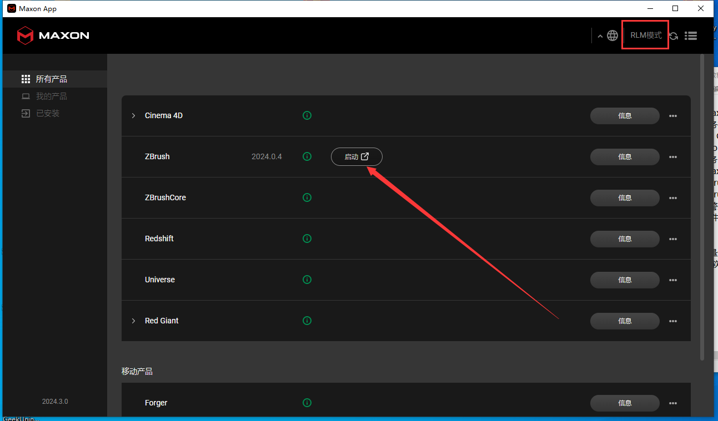The height and width of the screenshot is (421, 718).
Task: Select 所有产品 in sidebar
Action: 55,79
